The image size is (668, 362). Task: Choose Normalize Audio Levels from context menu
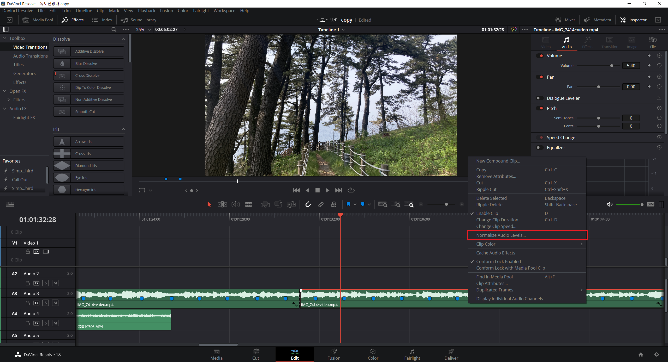[501, 235]
